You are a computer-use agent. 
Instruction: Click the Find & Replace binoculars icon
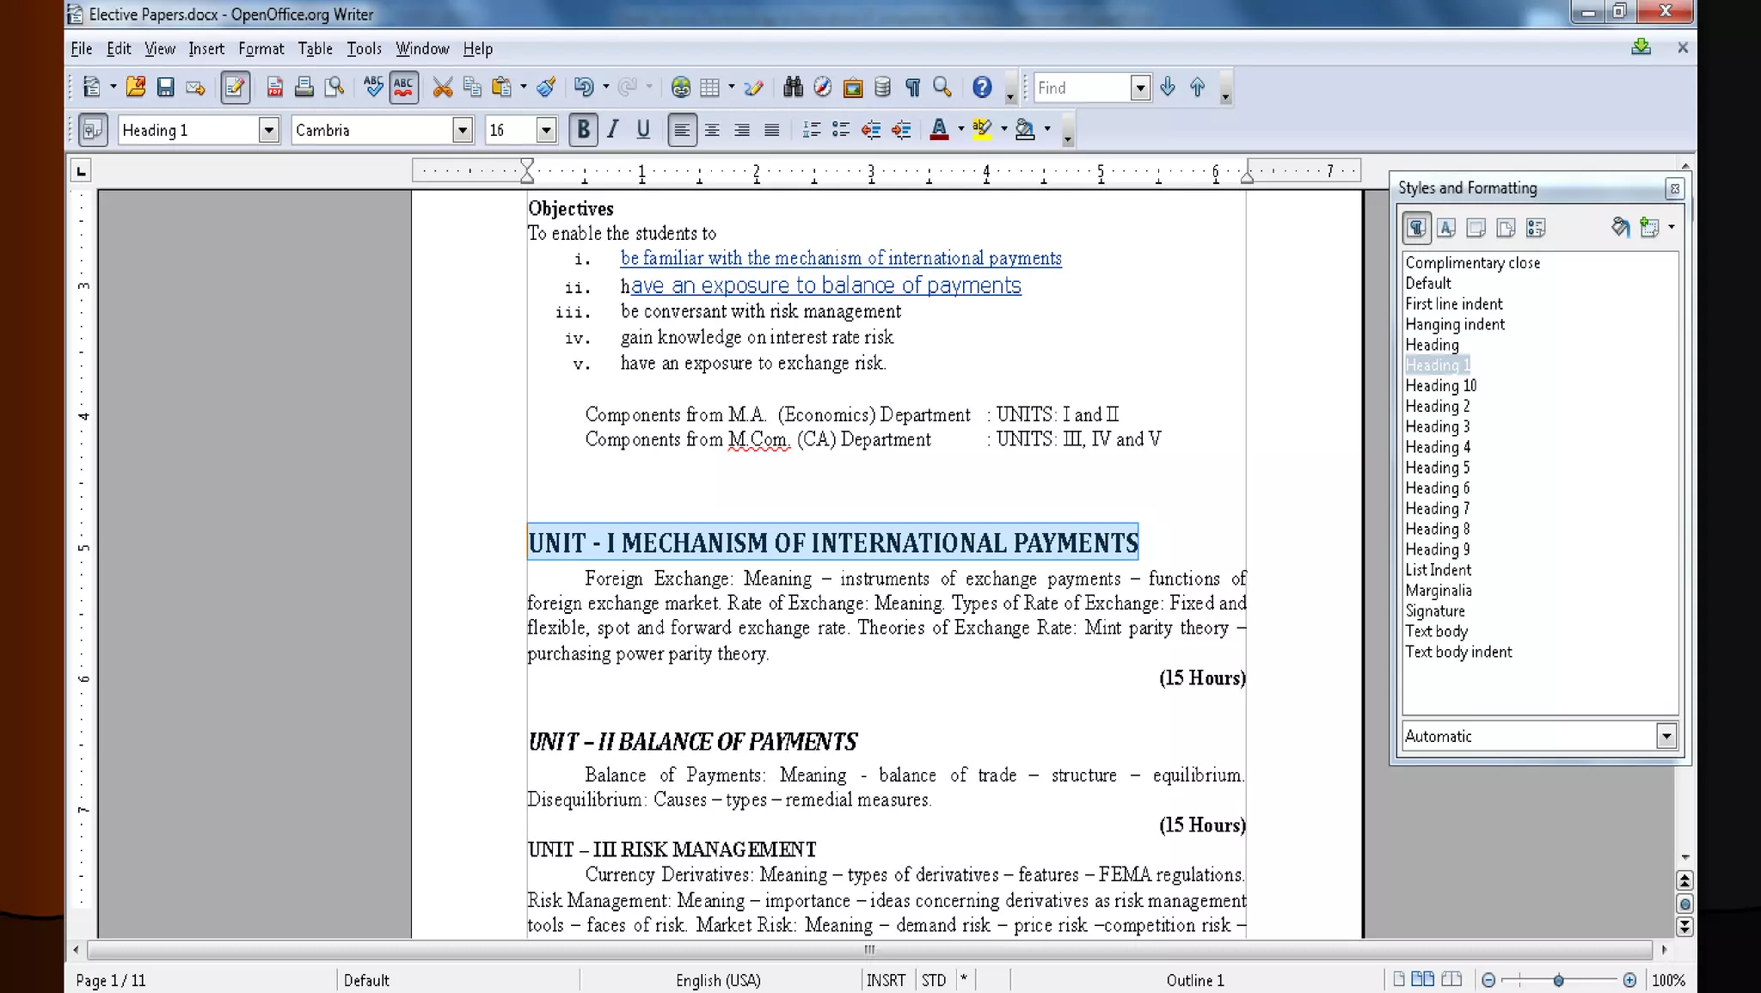[793, 87]
